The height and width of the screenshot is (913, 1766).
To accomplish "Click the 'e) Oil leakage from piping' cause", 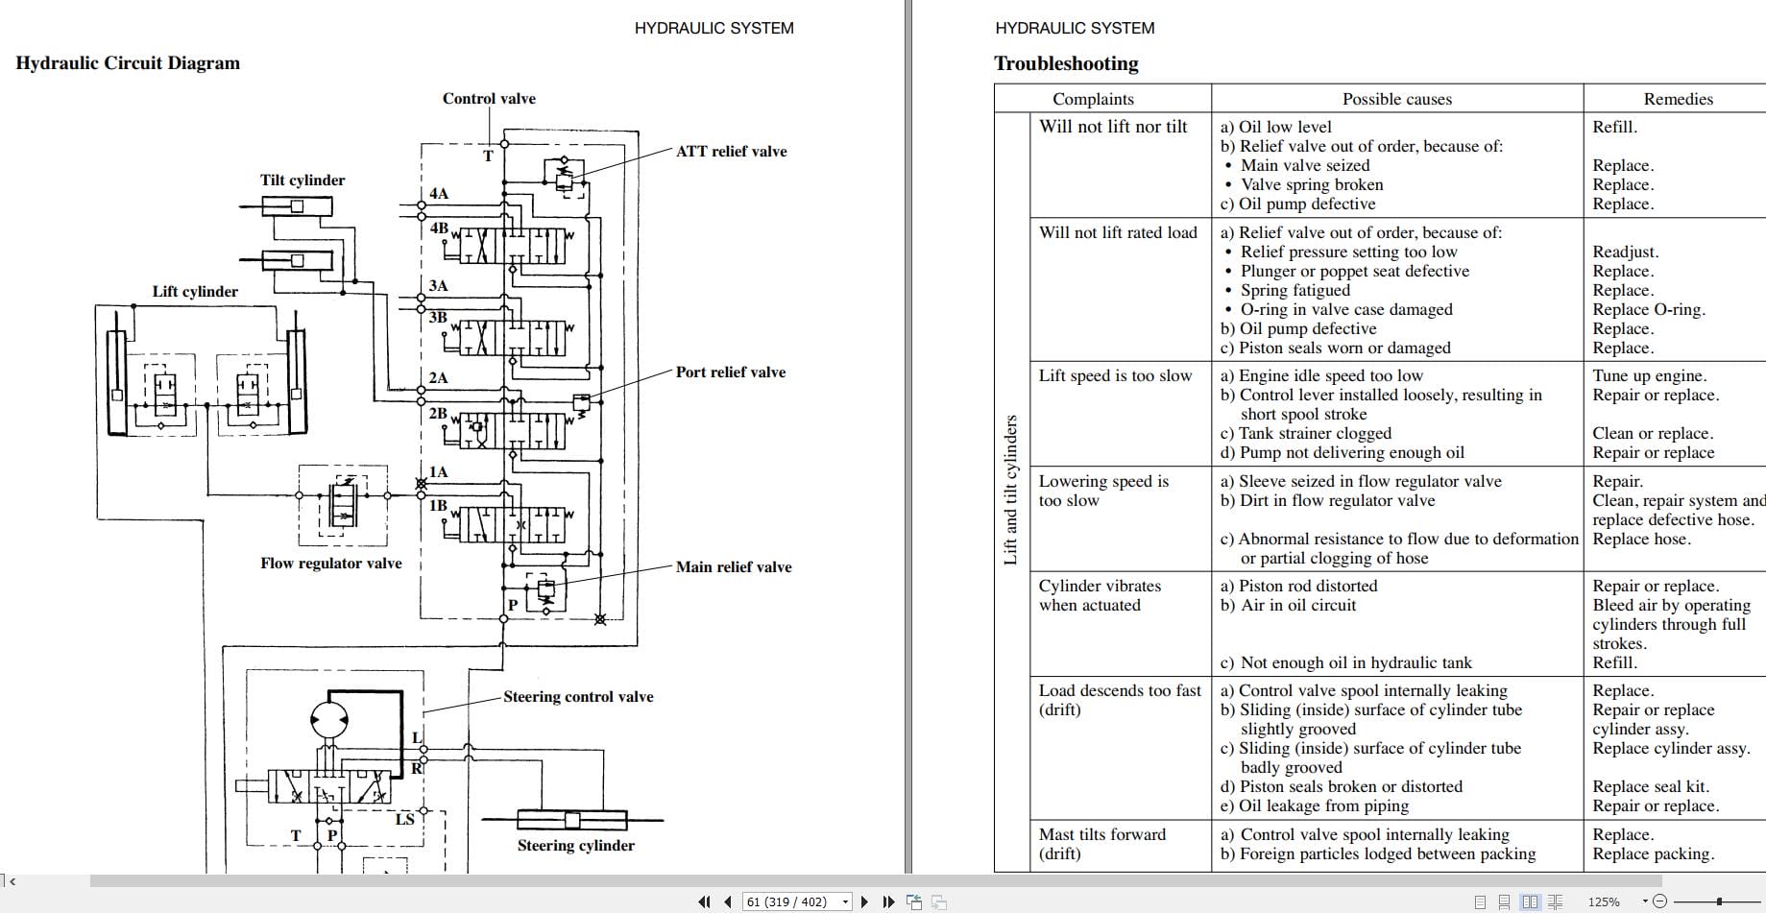I will pyautogui.click(x=1314, y=805).
